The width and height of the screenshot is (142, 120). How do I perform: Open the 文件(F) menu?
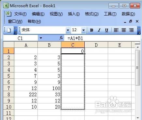[21, 14]
